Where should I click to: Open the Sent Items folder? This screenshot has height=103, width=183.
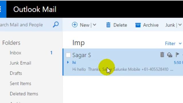point(20,84)
